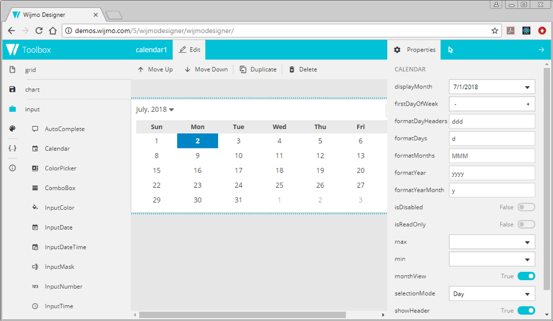The height and width of the screenshot is (321, 553).
Task: Click the scroll right arrow of canvas
Action: [x=383, y=315]
